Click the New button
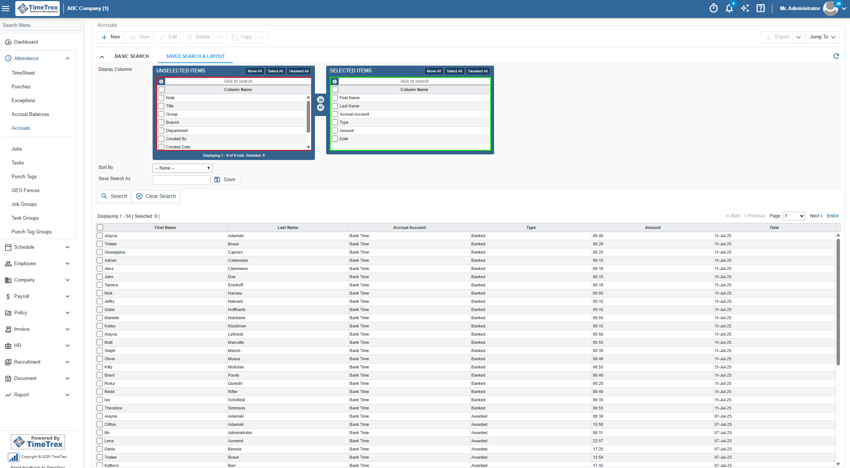Image resolution: width=850 pixels, height=468 pixels. [x=111, y=37]
